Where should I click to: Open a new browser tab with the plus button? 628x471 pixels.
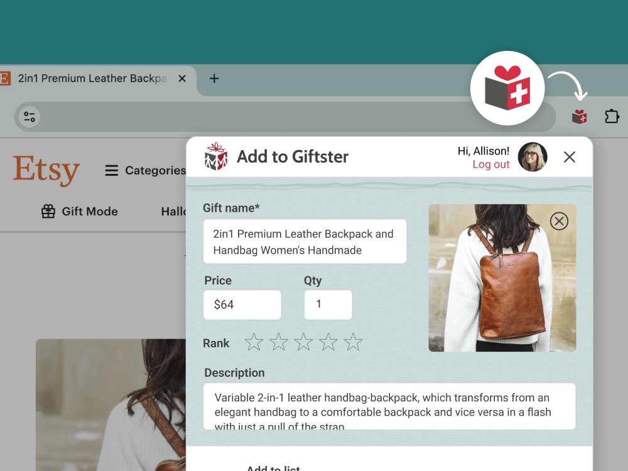tap(214, 79)
